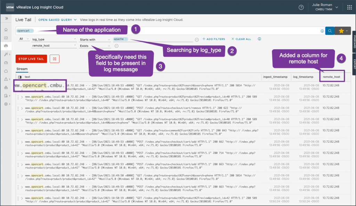
Task: Click the help question mark icon
Action: (301, 7)
